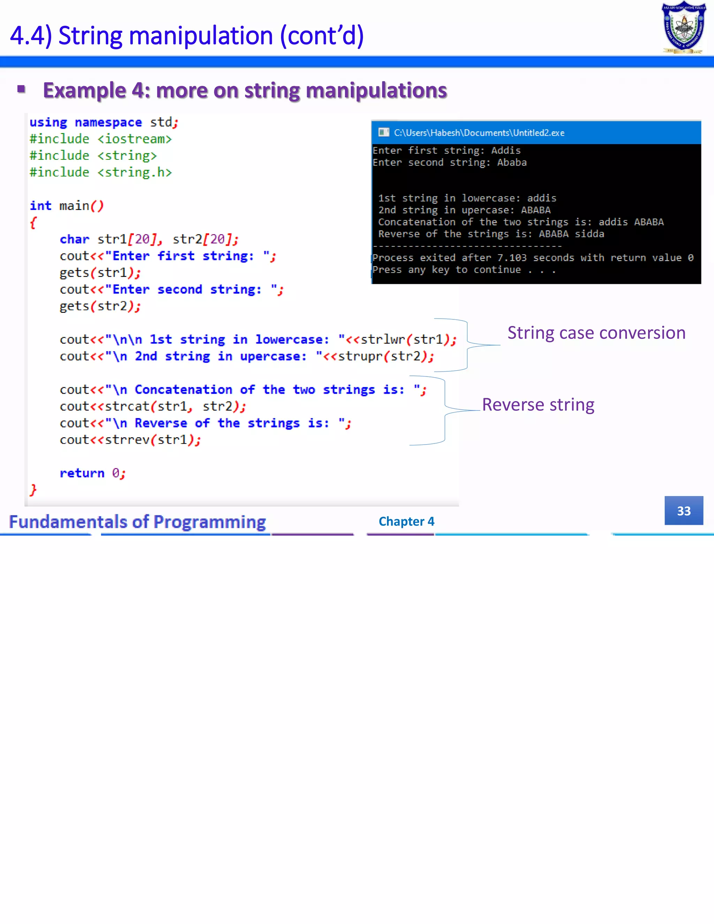Click code line 'gets(str1);'
The image size is (714, 924).
click(100, 273)
